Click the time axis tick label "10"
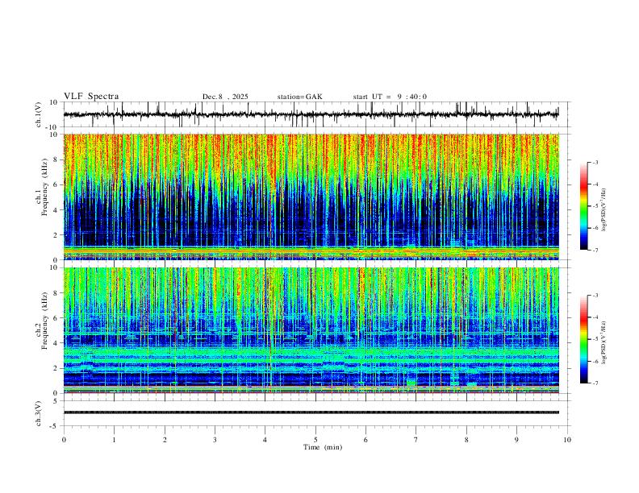This screenshot has height=493, width=639. tap(567, 440)
